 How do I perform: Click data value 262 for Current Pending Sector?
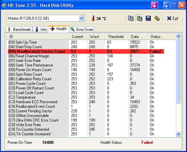pyautogui.click(x=133, y=111)
